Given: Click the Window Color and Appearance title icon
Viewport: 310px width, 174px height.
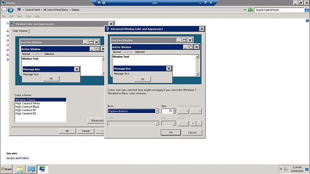Looking at the screenshot, I should coord(12,24).
